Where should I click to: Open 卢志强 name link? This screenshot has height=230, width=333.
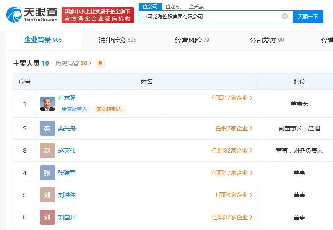click(x=67, y=98)
